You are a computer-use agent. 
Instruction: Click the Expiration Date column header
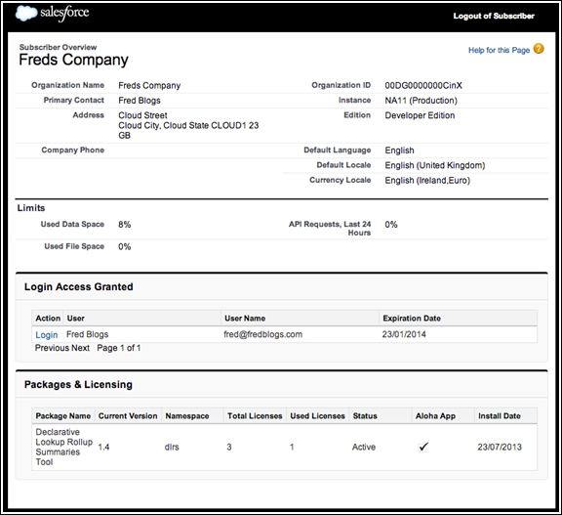(458, 319)
